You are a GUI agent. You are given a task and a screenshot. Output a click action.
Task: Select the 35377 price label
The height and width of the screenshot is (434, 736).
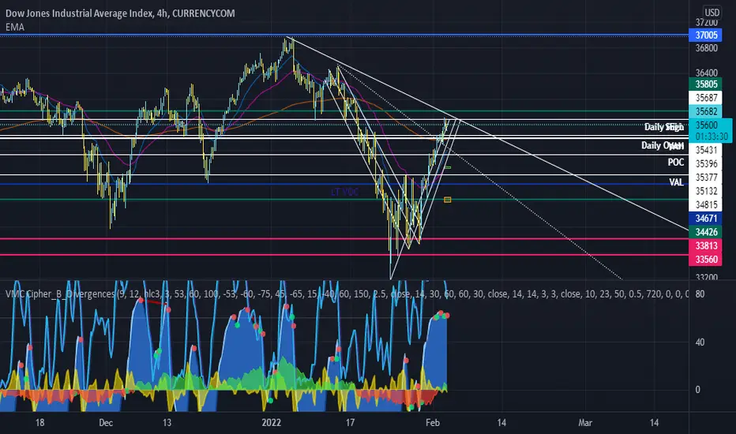coord(705,178)
